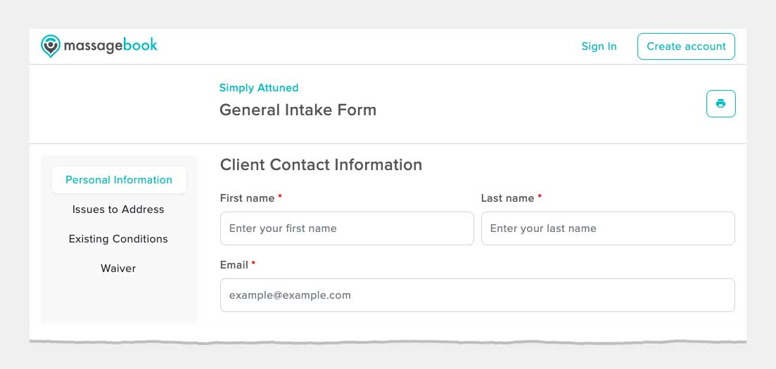776x369 pixels.
Task: Click the Client Contact Information heading
Action: pos(322,164)
